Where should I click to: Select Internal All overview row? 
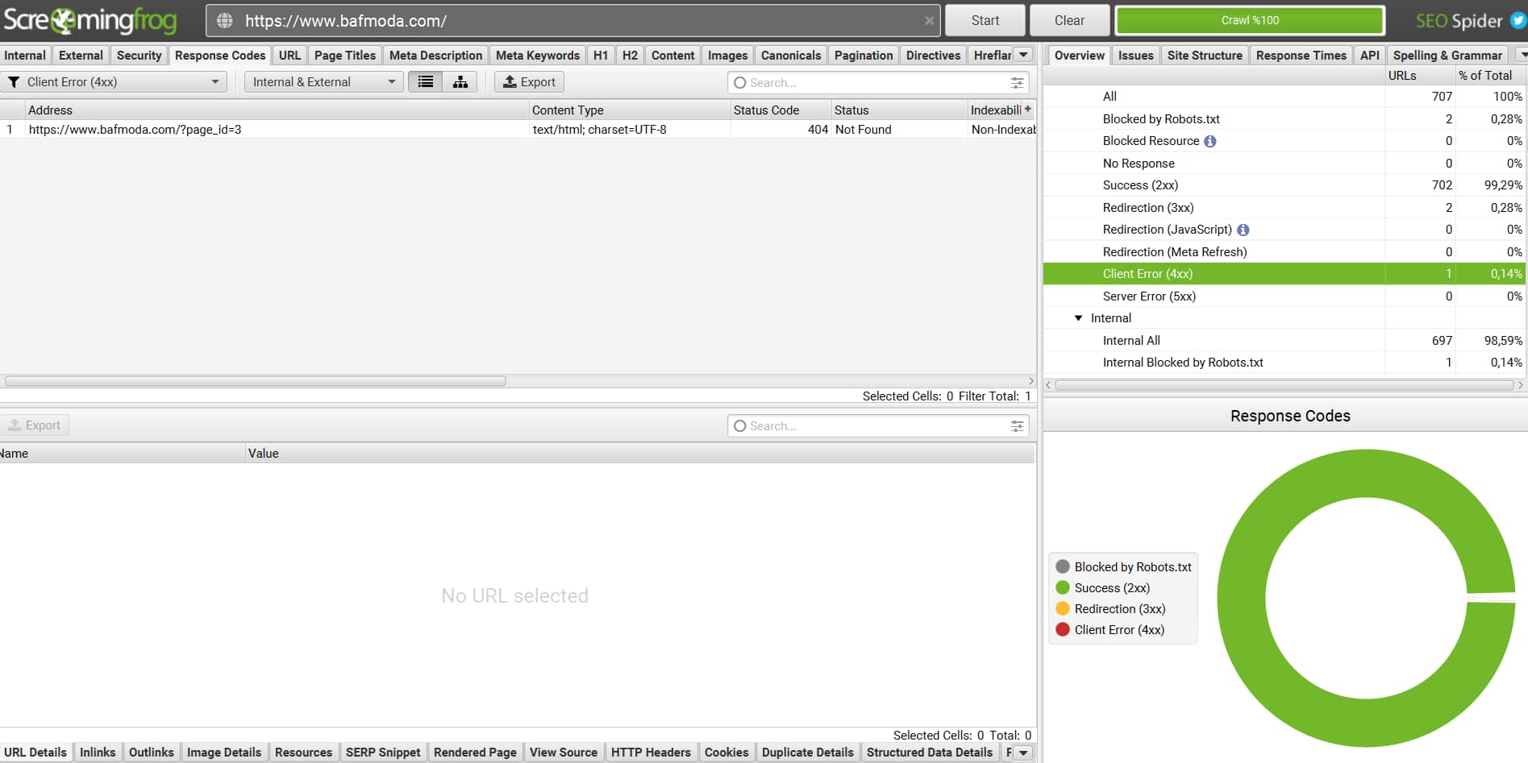[1284, 341]
